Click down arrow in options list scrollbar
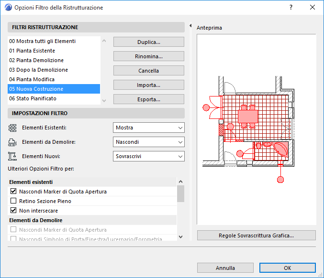The height and width of the screenshot is (278, 324). (180, 237)
